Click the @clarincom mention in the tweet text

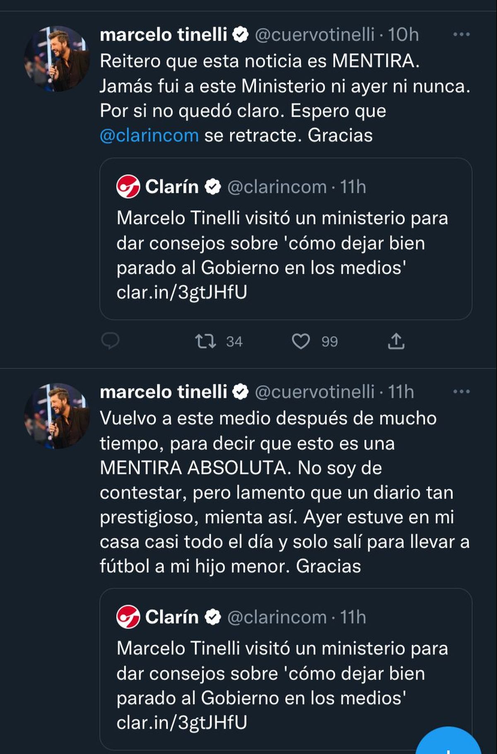(149, 135)
